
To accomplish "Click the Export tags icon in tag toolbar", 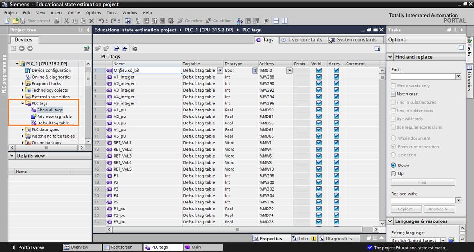I will [116, 48].
